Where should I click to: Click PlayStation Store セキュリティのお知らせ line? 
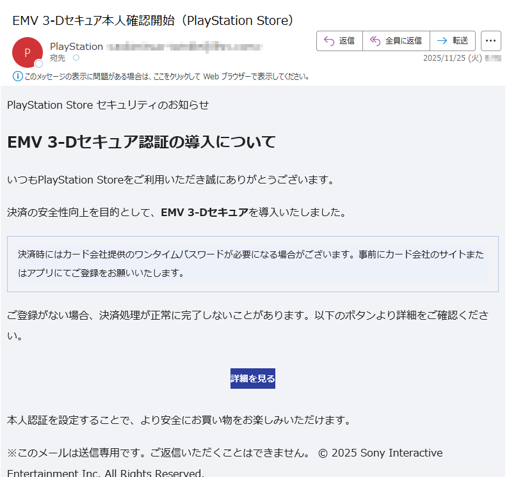point(108,105)
